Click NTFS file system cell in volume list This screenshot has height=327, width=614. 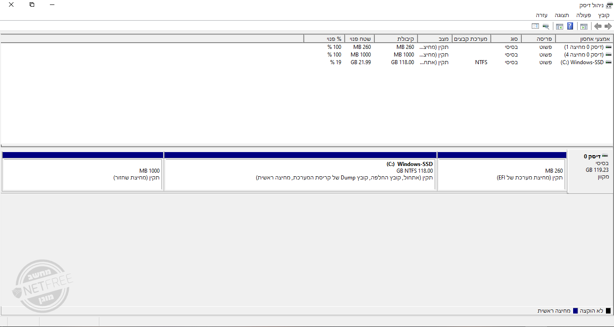(481, 62)
